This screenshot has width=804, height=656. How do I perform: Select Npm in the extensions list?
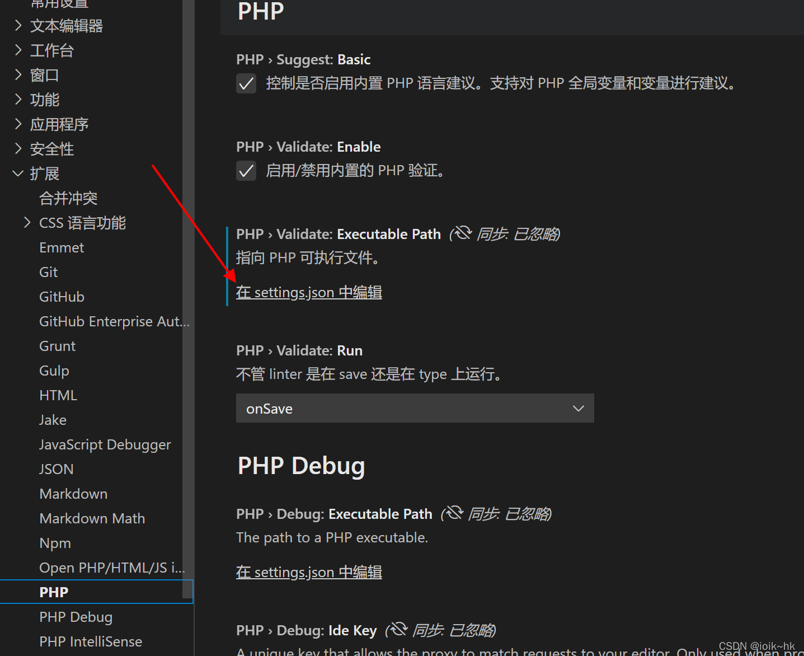(x=55, y=543)
